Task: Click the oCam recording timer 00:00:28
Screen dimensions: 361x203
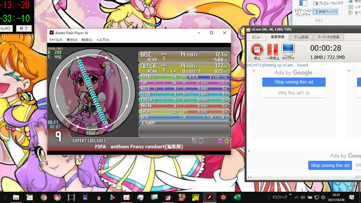Action: [x=326, y=48]
